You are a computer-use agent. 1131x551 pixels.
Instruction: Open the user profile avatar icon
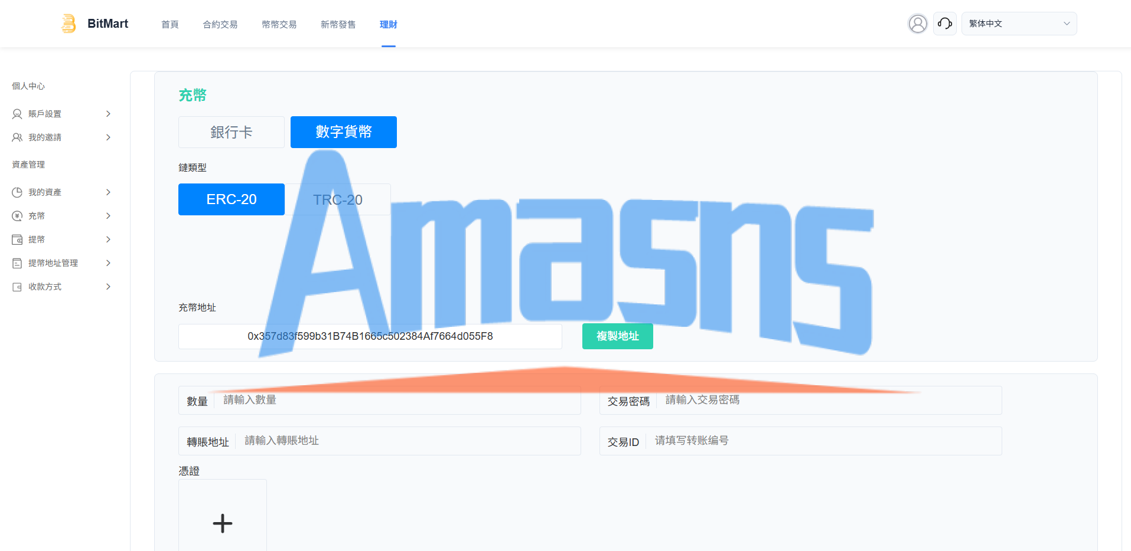[x=918, y=24]
